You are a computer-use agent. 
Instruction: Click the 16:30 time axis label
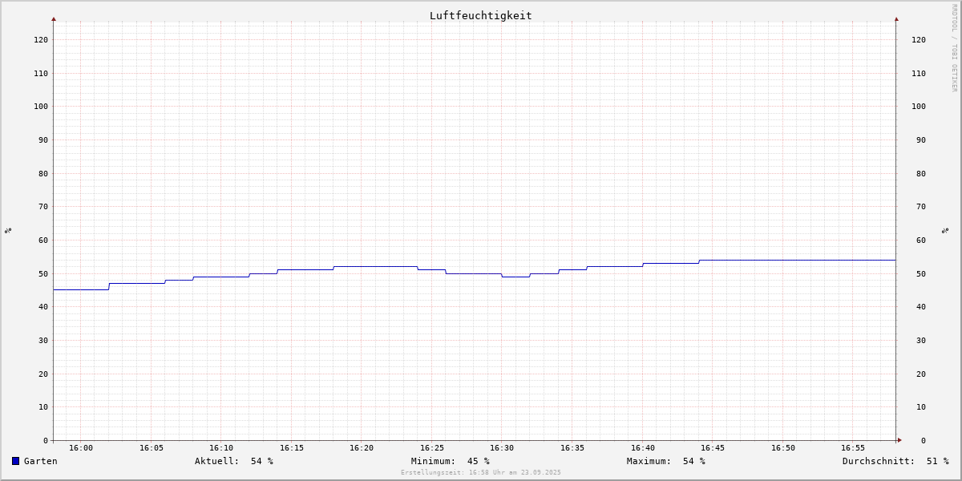point(502,448)
